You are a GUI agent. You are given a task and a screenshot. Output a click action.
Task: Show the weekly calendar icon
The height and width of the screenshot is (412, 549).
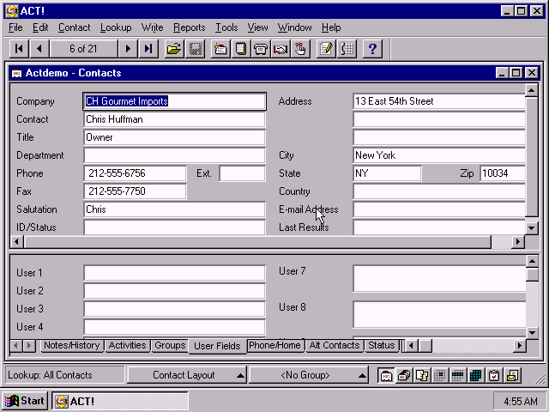(x=458, y=376)
